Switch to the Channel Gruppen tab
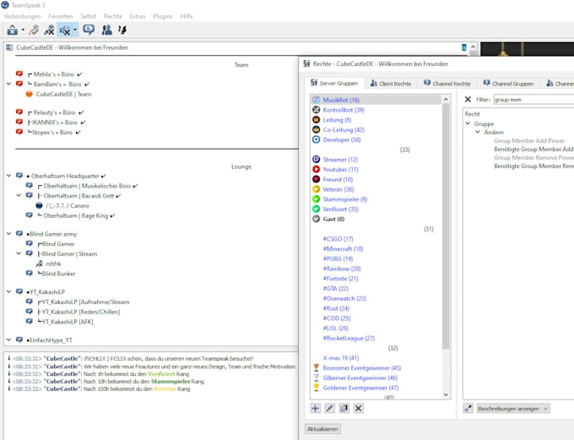 tap(508, 84)
